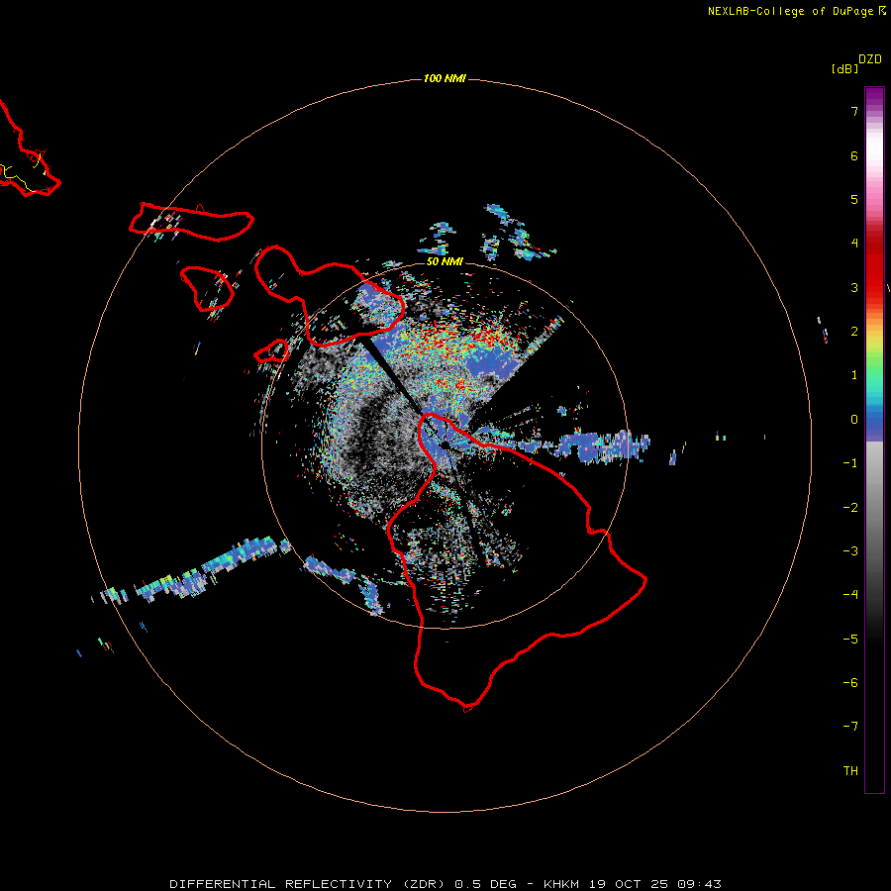Click the colorbar tick label -6

point(850,683)
